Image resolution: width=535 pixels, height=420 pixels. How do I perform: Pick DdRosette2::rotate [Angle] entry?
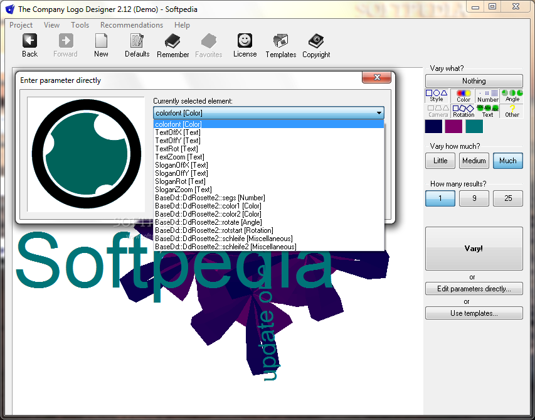269,222
